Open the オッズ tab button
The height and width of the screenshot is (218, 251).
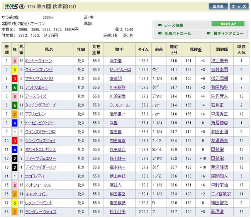[x=239, y=7]
